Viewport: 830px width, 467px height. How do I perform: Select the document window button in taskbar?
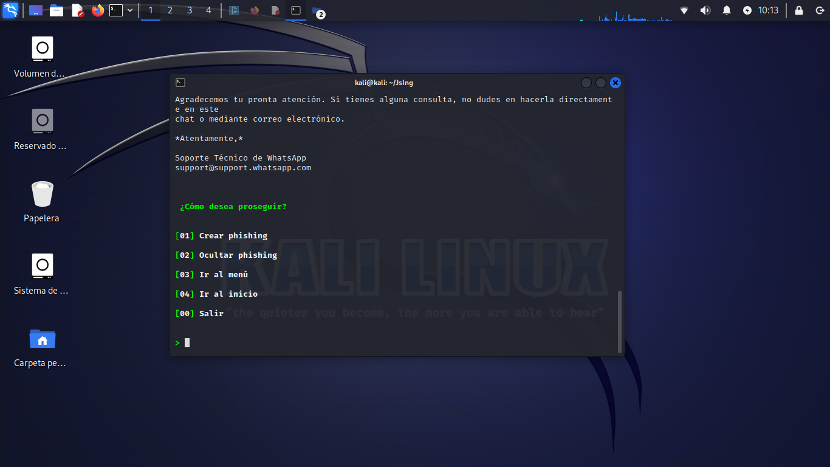click(x=234, y=10)
